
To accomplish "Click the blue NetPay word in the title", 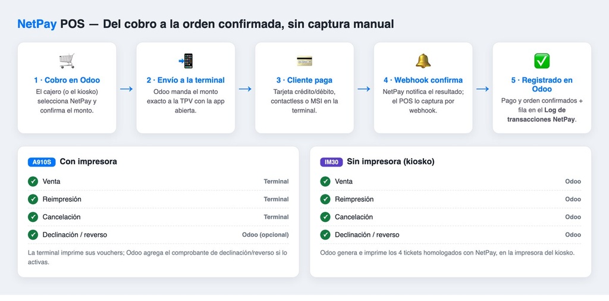I will coord(37,24).
